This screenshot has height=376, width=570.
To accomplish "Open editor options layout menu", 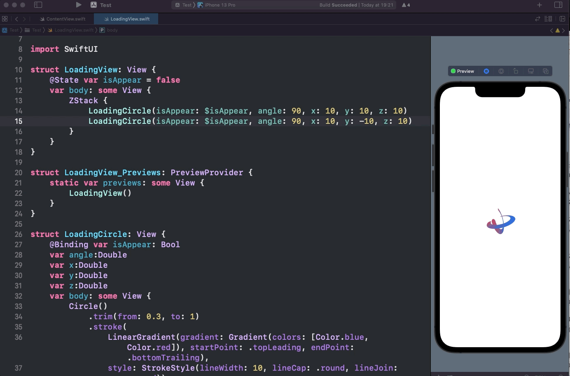I will click(x=548, y=19).
